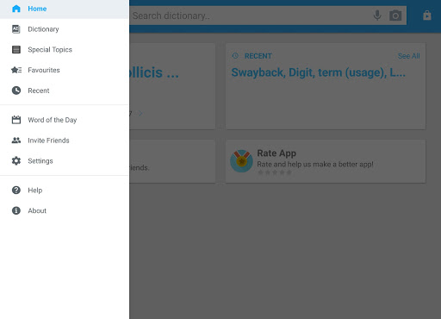Click the Rate App medal icon
Viewport: 441px width, 319px height.
coord(241,161)
